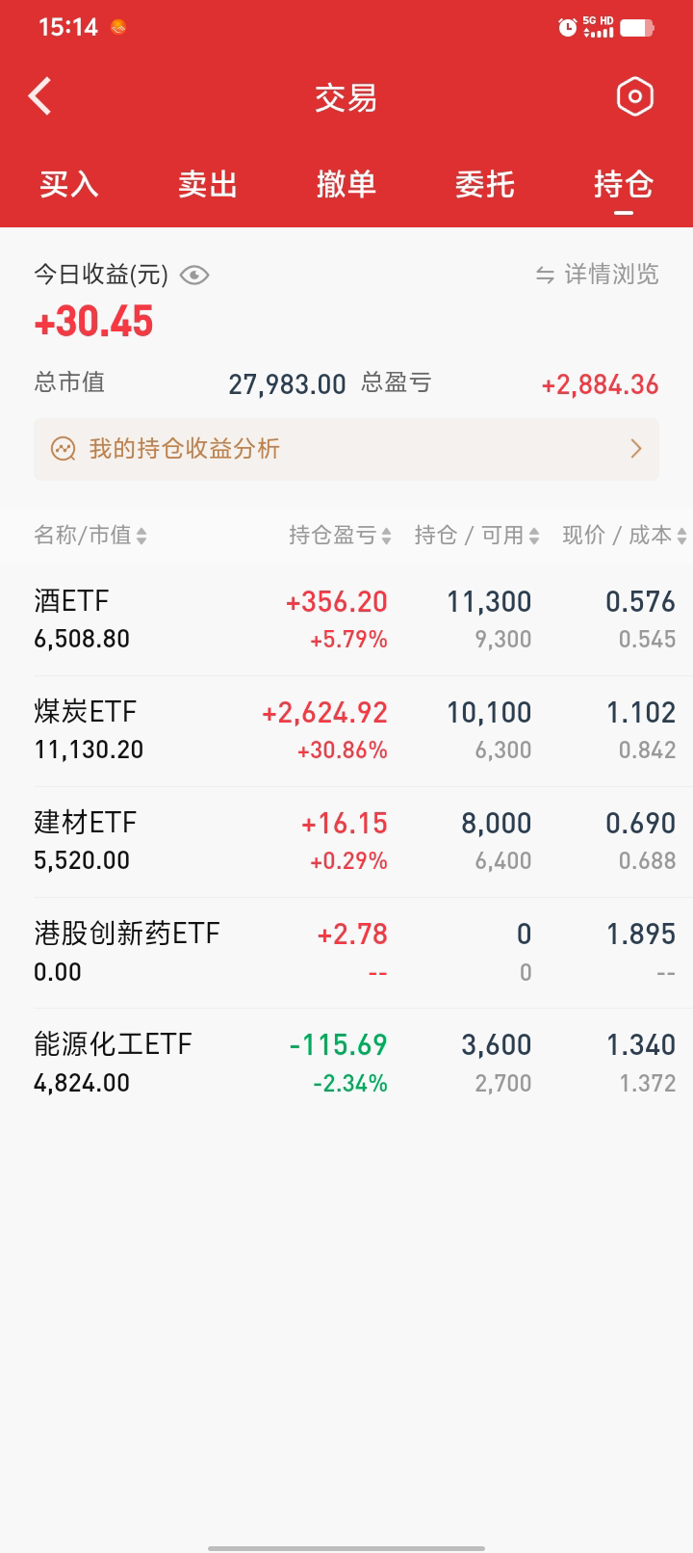
Task: Open the hexagon settings icon
Action: pyautogui.click(x=634, y=96)
